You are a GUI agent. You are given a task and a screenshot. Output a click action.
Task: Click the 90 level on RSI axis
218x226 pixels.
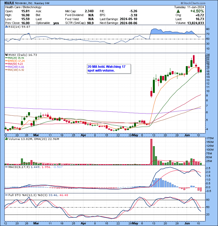(208, 29)
